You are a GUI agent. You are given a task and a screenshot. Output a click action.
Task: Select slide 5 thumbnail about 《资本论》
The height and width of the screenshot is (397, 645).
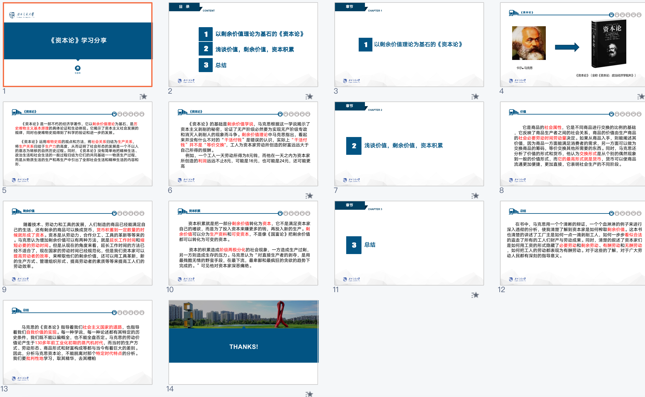tap(78, 144)
